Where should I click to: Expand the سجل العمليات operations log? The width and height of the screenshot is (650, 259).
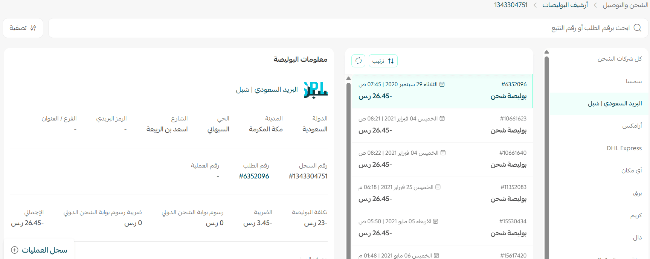pos(44,250)
